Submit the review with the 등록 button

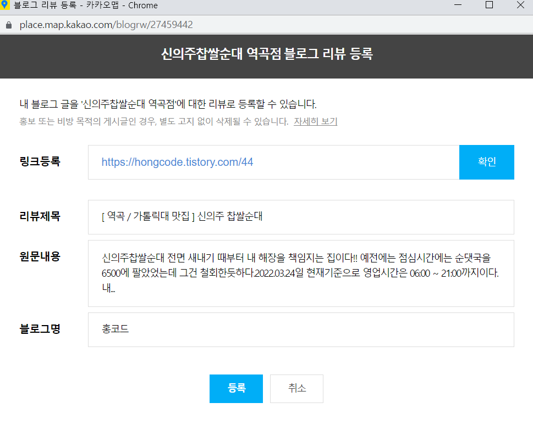236,388
